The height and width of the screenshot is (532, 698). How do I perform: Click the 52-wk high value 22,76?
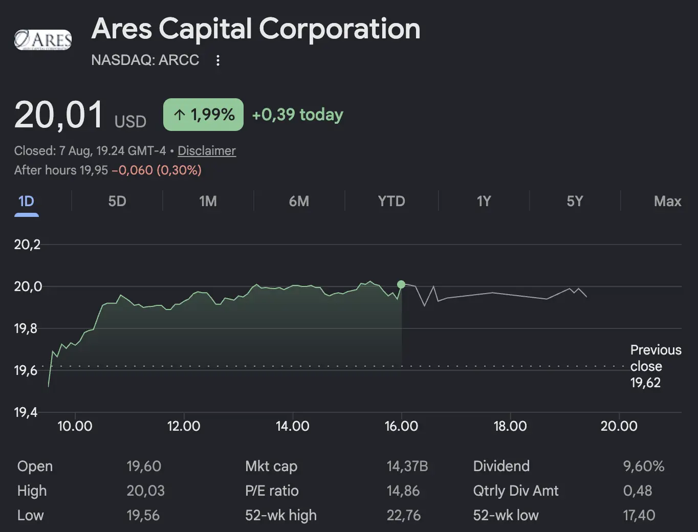click(x=404, y=515)
